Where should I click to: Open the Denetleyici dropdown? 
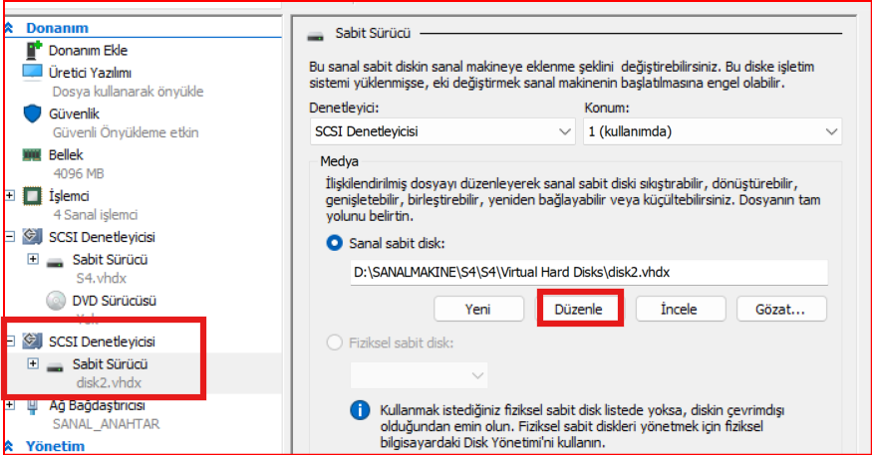pyautogui.click(x=440, y=131)
